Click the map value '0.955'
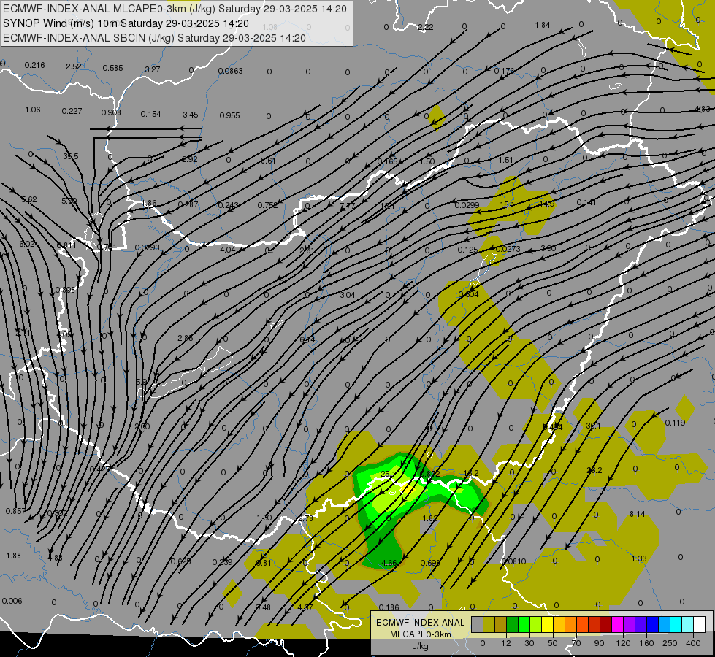 [x=229, y=116]
